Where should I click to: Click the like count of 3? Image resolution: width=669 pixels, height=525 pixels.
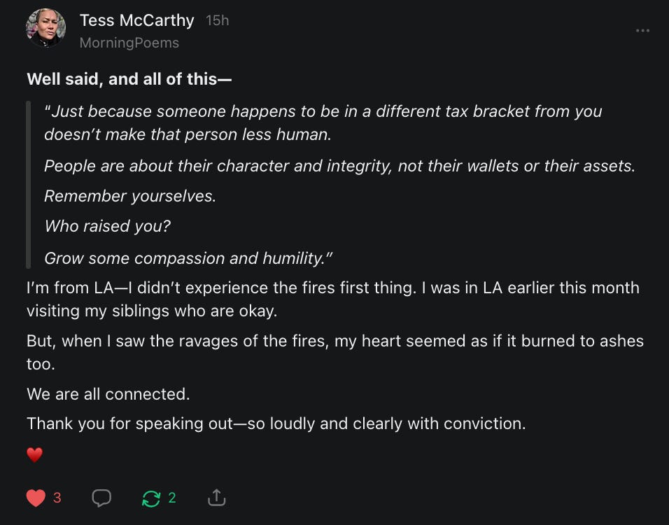(57, 498)
